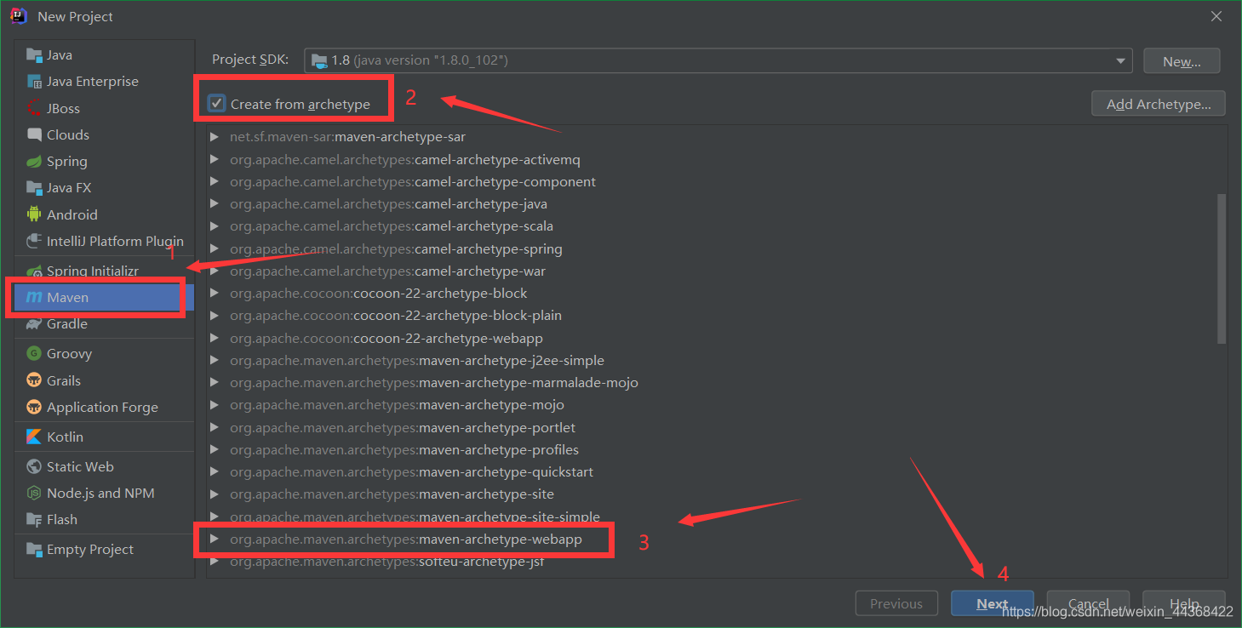The image size is (1242, 628).
Task: Select camel-archetype-scala row text
Action: coord(392,226)
